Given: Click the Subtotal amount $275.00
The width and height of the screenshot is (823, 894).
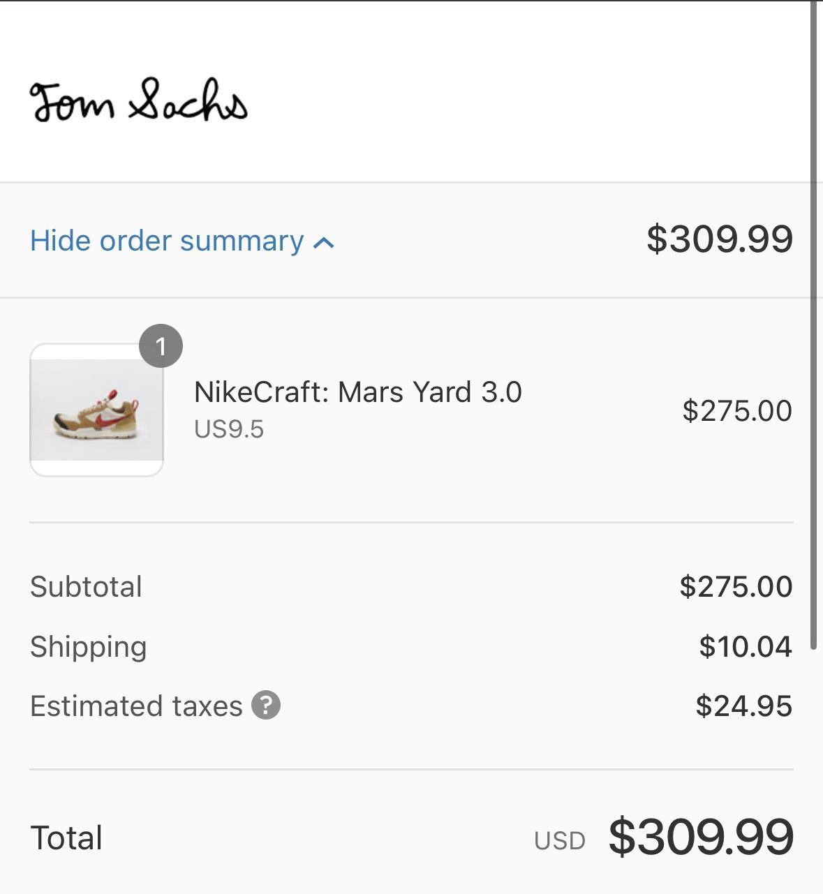Looking at the screenshot, I should (x=736, y=586).
